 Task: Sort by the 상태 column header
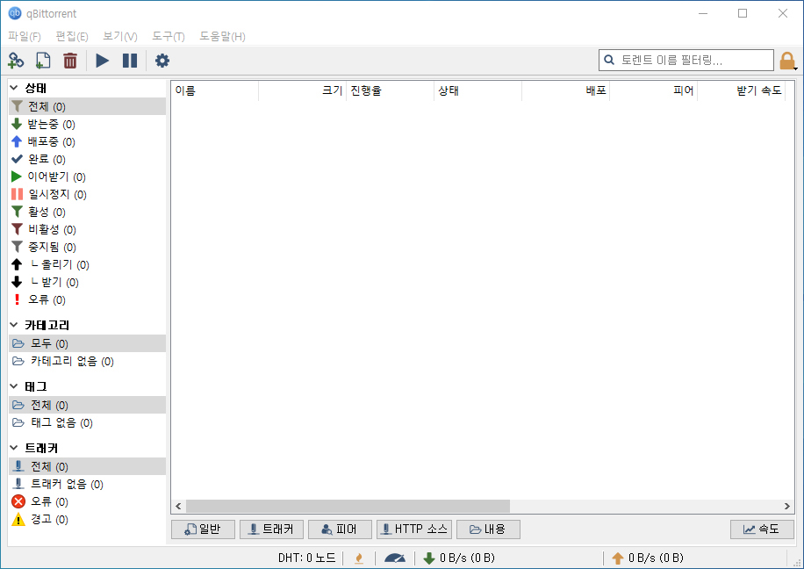[477, 90]
